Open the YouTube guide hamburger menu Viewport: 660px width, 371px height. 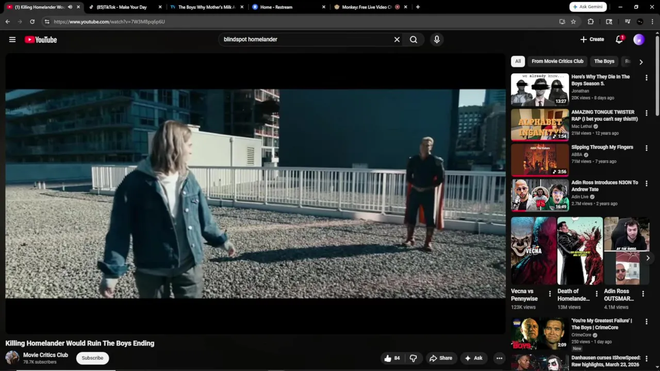point(12,40)
